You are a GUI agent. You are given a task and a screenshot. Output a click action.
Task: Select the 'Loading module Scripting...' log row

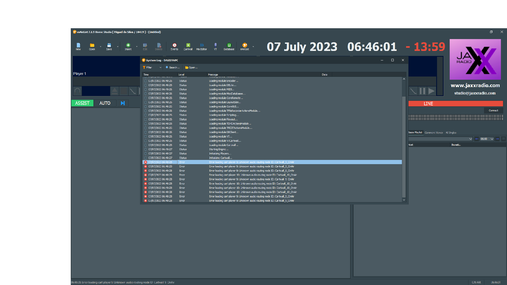pyautogui.click(x=272, y=115)
